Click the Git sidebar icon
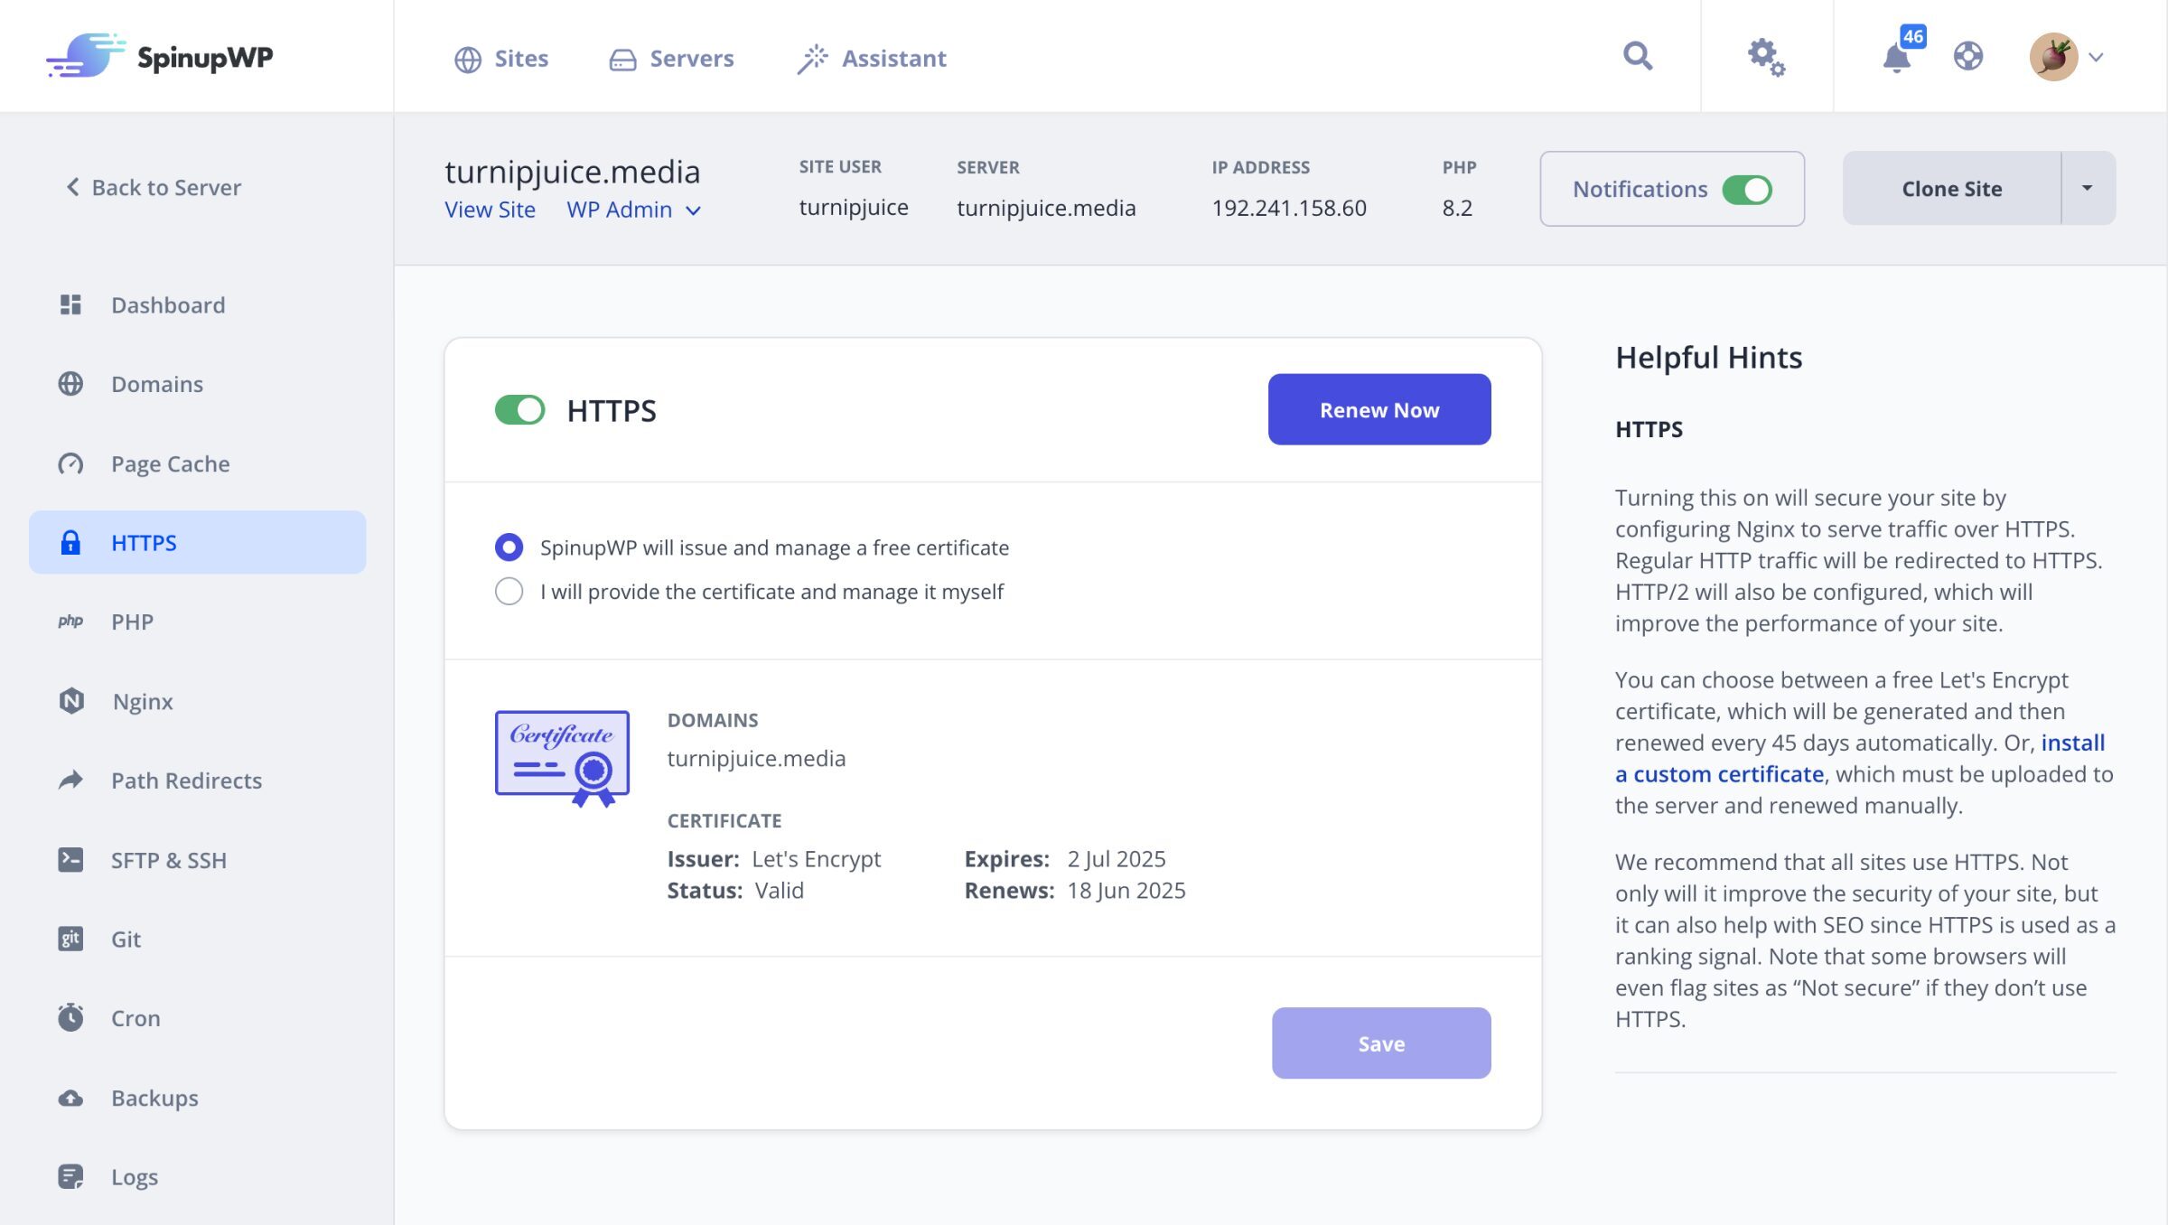This screenshot has width=2168, height=1225. click(x=71, y=939)
